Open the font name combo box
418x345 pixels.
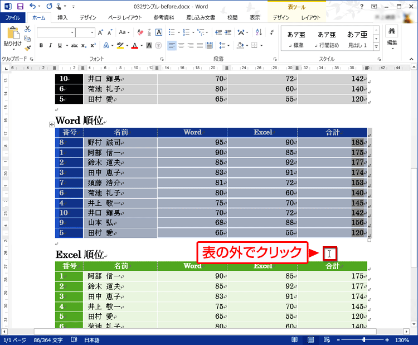[x=56, y=32]
